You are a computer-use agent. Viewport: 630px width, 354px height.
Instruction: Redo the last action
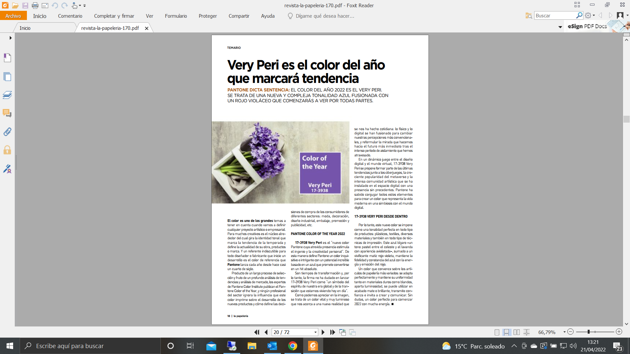(65, 5)
